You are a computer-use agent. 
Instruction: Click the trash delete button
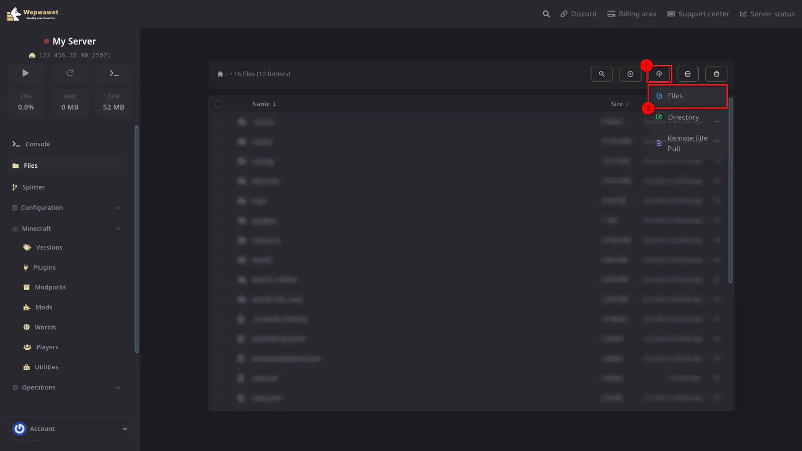716,74
